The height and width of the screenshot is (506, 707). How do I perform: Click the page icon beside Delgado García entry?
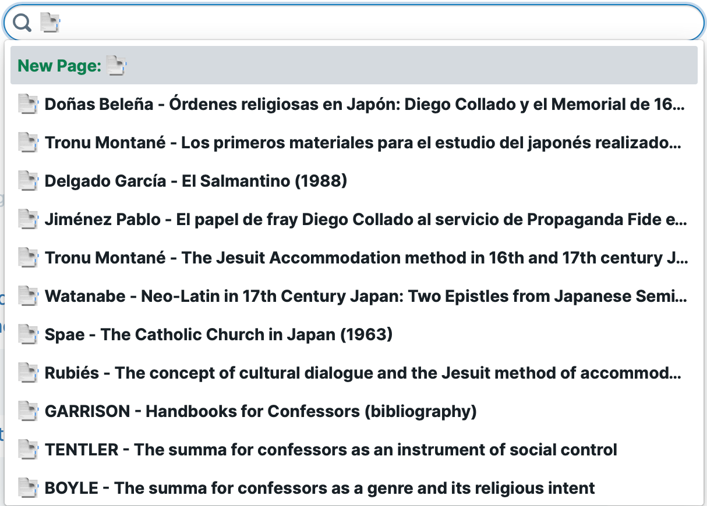tap(28, 181)
